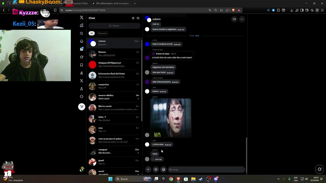Viewport: 326px width, 183px height.
Task: Open Grok icon in X sidebar
Action: click(81, 57)
